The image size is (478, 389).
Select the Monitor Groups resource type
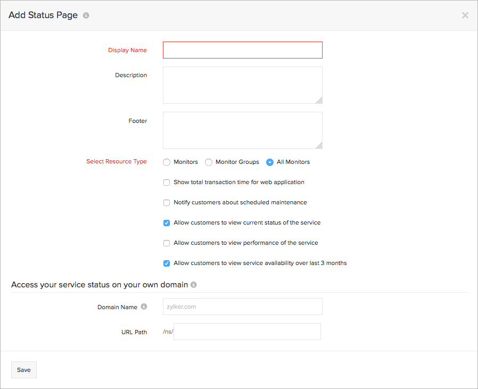pos(208,162)
